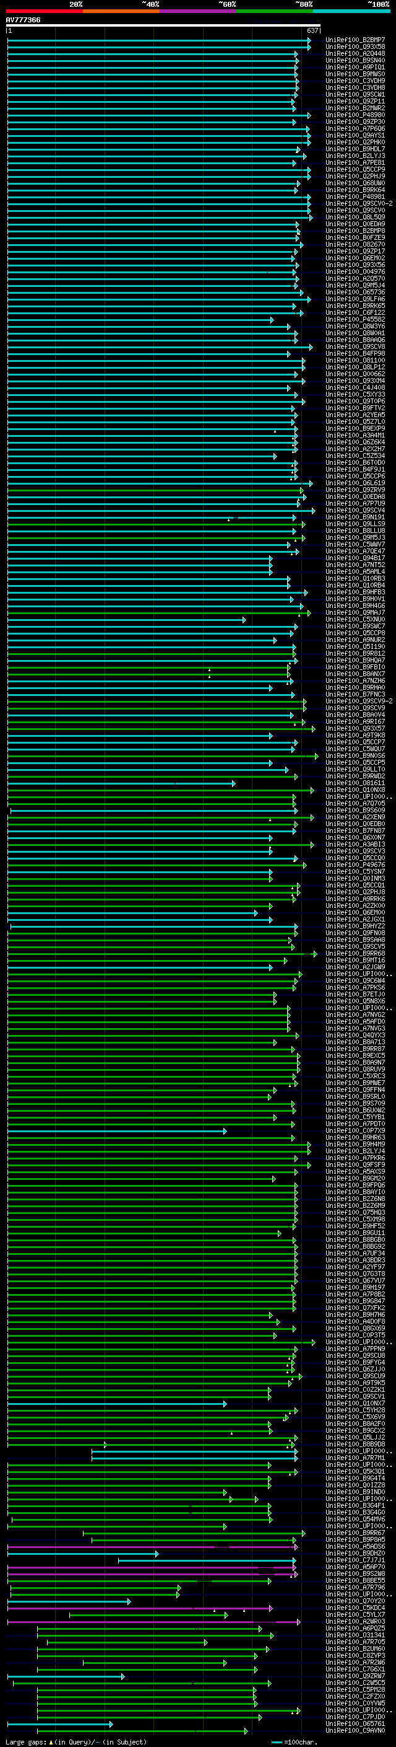
Task: Click the cyan ~100% identity legend bar
Action: (x=351, y=11)
